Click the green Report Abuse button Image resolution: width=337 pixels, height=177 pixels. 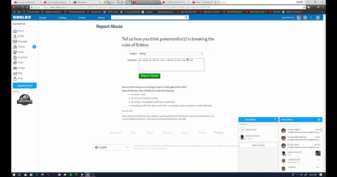[149, 76]
